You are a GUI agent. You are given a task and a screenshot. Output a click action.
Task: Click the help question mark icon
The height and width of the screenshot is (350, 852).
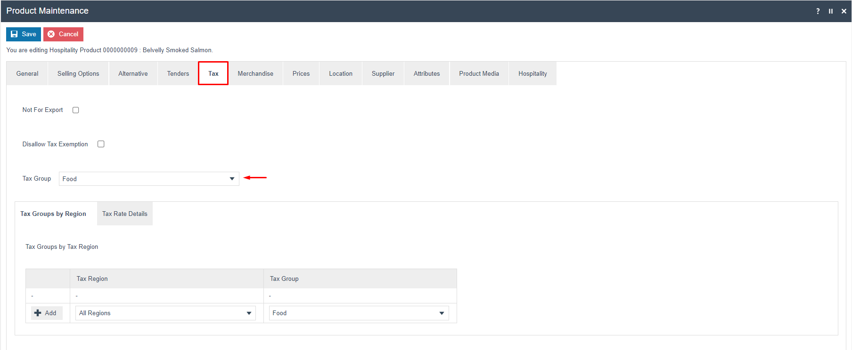tap(818, 11)
